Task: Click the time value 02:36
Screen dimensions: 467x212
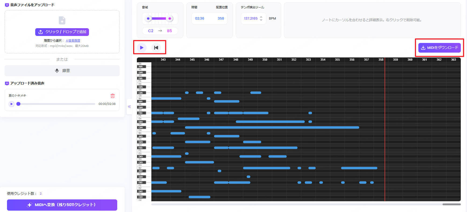Action: (x=199, y=19)
